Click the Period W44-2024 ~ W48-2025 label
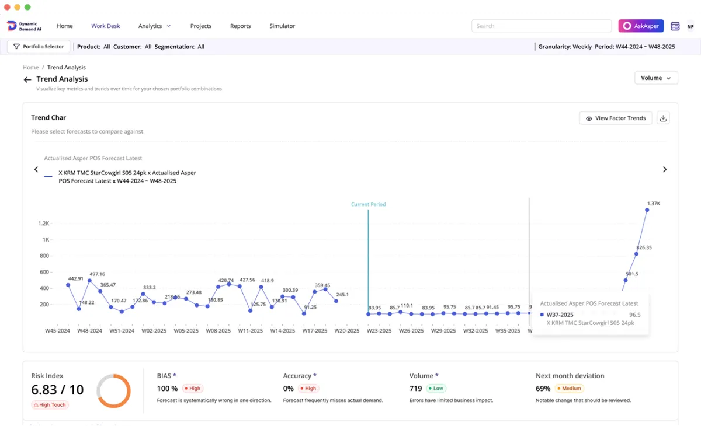This screenshot has height=426, width=701. point(635,47)
